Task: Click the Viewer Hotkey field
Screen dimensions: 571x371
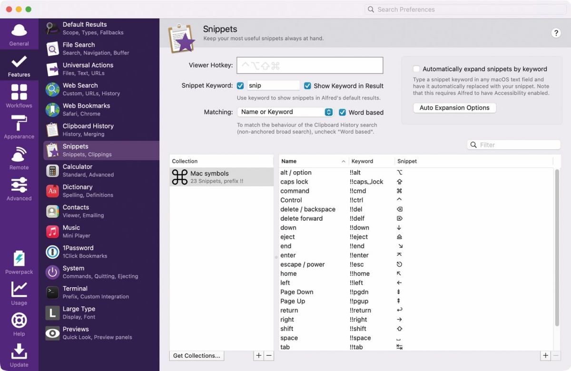Action: click(x=310, y=65)
